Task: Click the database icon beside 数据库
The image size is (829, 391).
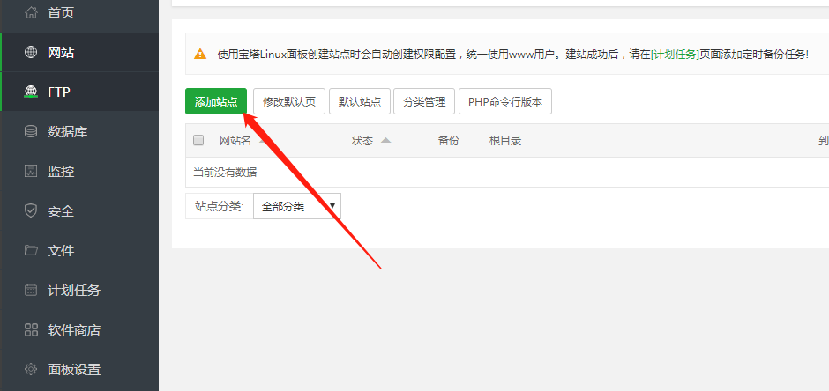Action: coord(31,131)
